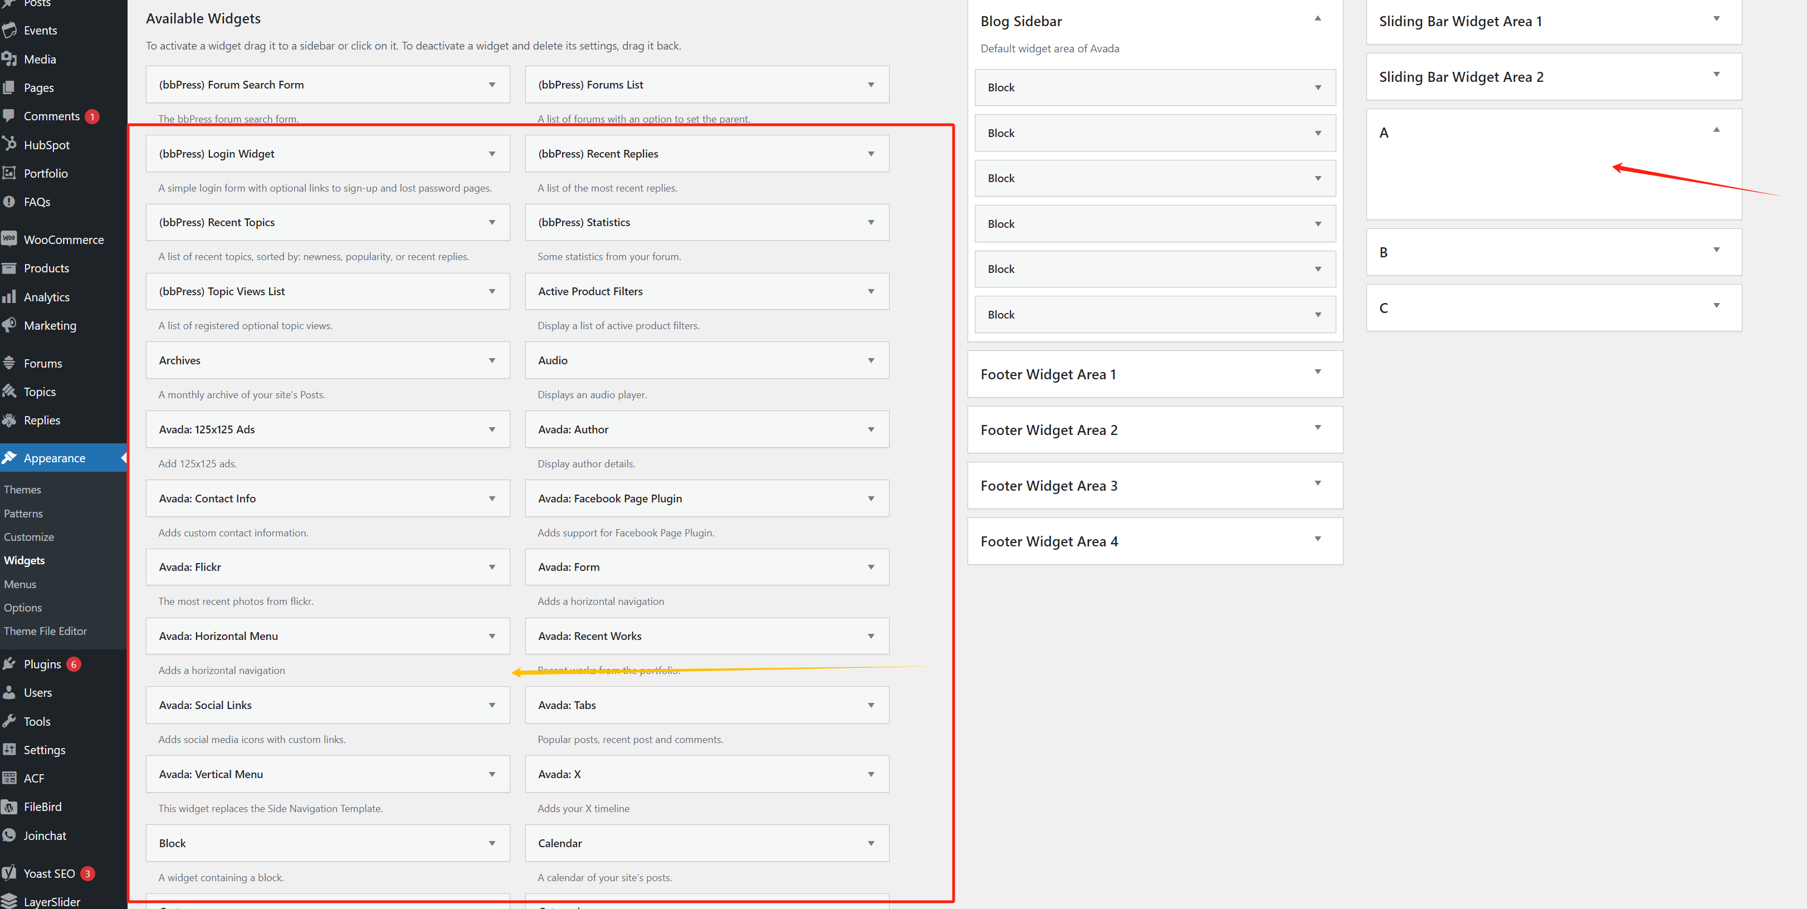Click the Plugins plug icon
This screenshot has height=909, width=1807.
[x=9, y=663]
